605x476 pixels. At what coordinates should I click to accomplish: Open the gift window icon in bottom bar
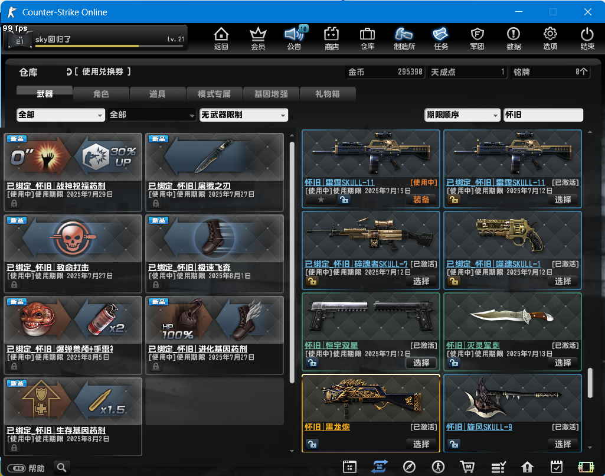tap(349, 467)
